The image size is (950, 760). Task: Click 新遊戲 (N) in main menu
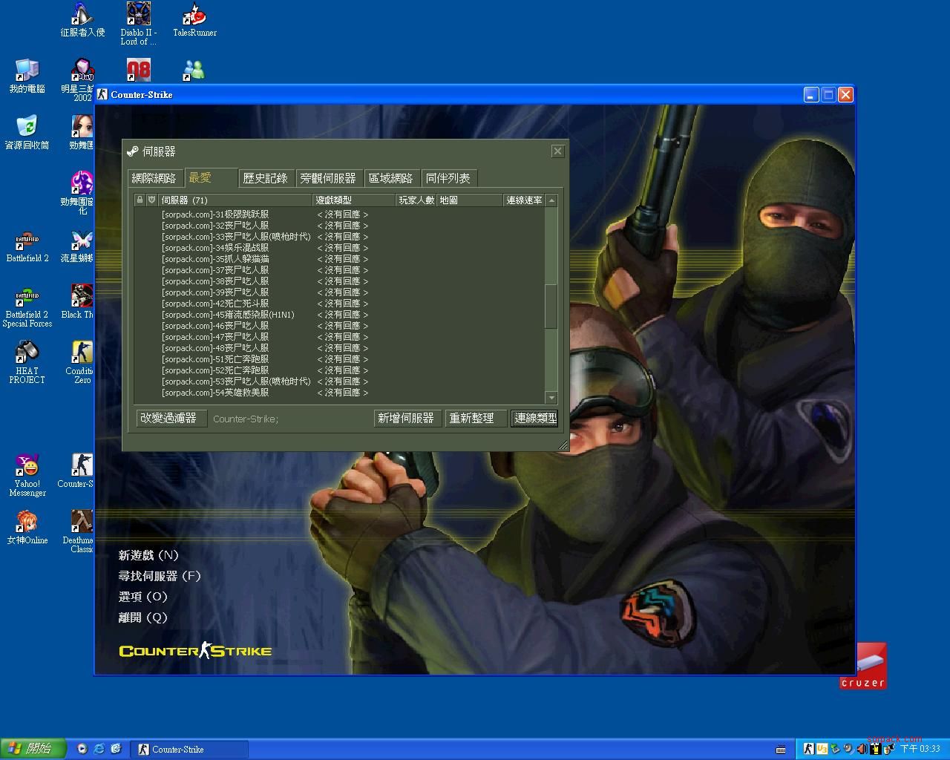(x=148, y=555)
